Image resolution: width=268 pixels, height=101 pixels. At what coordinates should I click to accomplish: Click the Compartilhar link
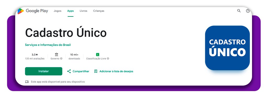81,71
